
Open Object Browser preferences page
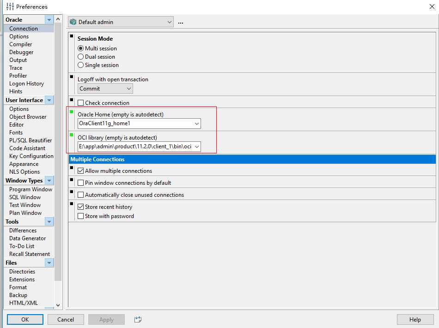click(x=28, y=117)
